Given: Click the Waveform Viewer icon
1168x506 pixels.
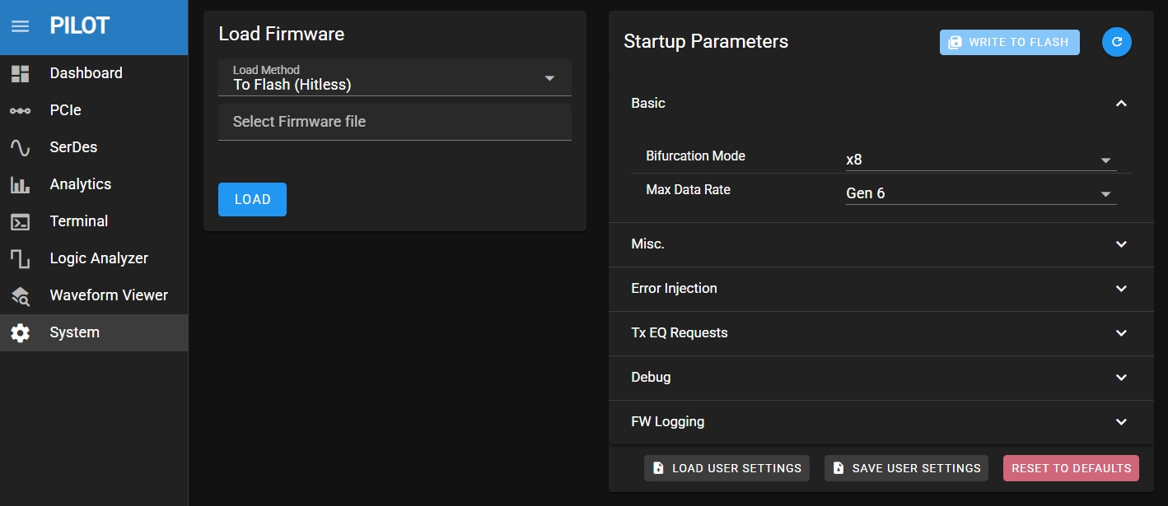Looking at the screenshot, I should [20, 295].
